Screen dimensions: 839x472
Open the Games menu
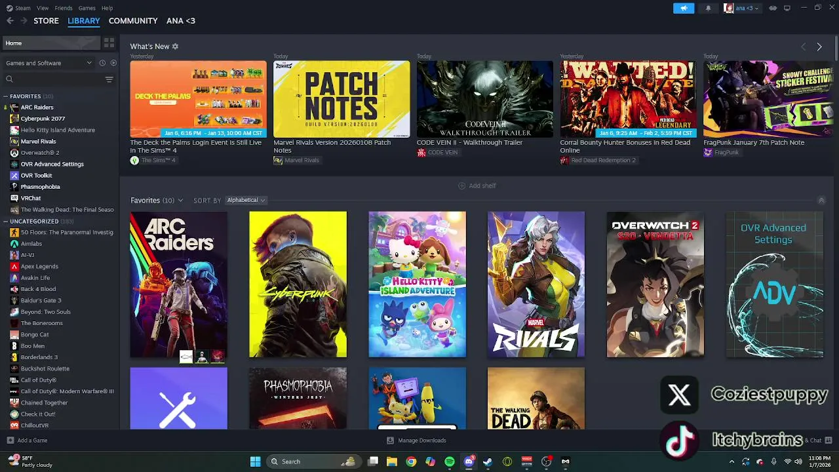click(x=87, y=8)
